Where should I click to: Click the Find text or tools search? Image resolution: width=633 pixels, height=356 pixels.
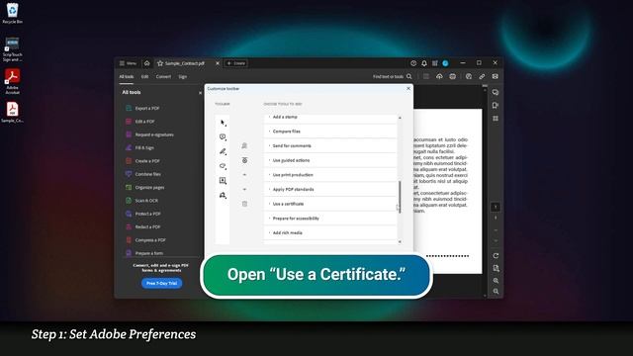click(x=392, y=77)
